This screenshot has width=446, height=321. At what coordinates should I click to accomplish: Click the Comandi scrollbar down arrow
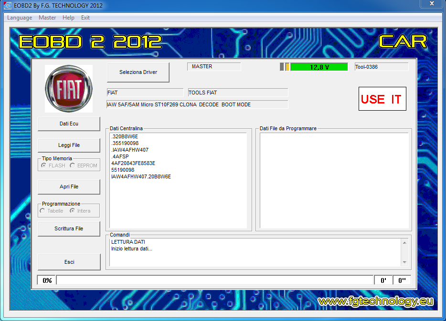point(404,262)
